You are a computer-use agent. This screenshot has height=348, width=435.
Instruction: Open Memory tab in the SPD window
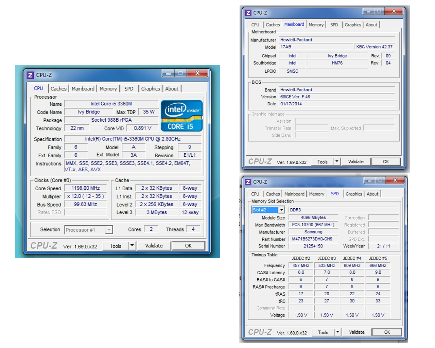point(317,194)
